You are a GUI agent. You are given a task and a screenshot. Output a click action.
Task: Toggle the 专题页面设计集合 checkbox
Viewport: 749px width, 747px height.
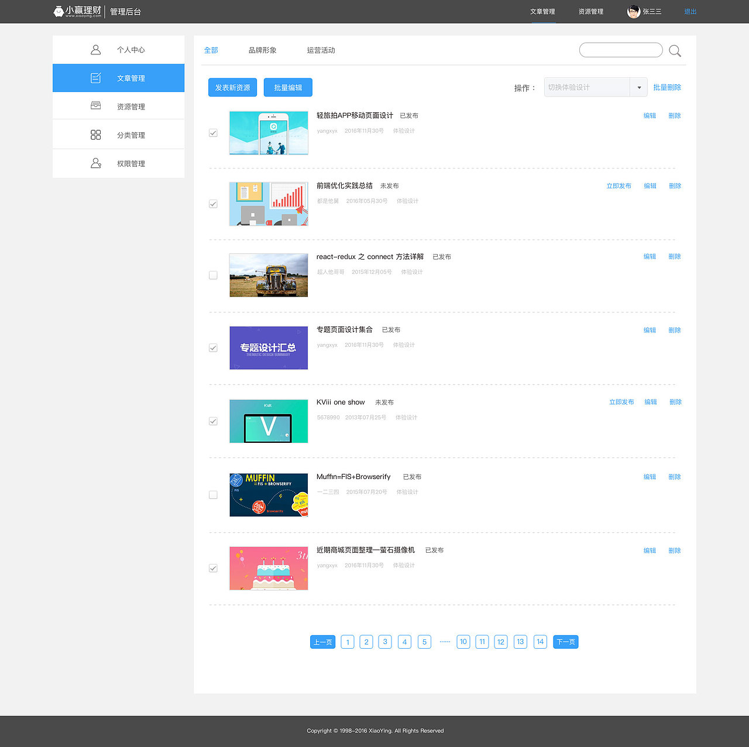pos(213,348)
